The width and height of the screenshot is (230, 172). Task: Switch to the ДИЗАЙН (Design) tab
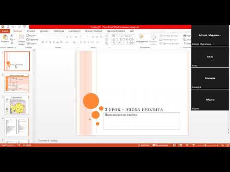coord(45,31)
